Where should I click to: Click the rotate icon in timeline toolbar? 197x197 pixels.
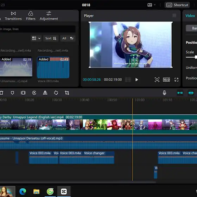tap(56, 93)
